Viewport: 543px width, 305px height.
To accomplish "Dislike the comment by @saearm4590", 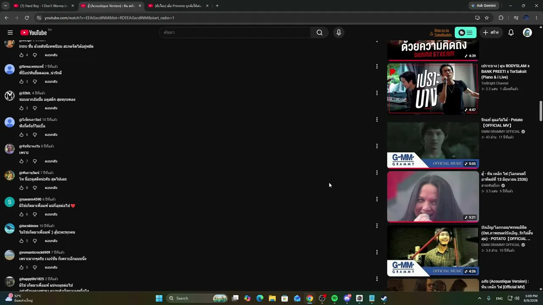I will 35,214.
